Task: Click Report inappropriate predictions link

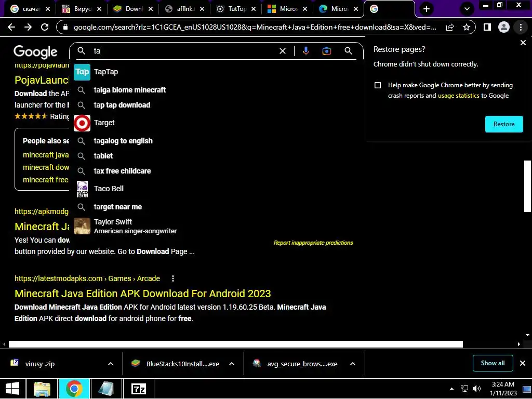Action: click(313, 243)
